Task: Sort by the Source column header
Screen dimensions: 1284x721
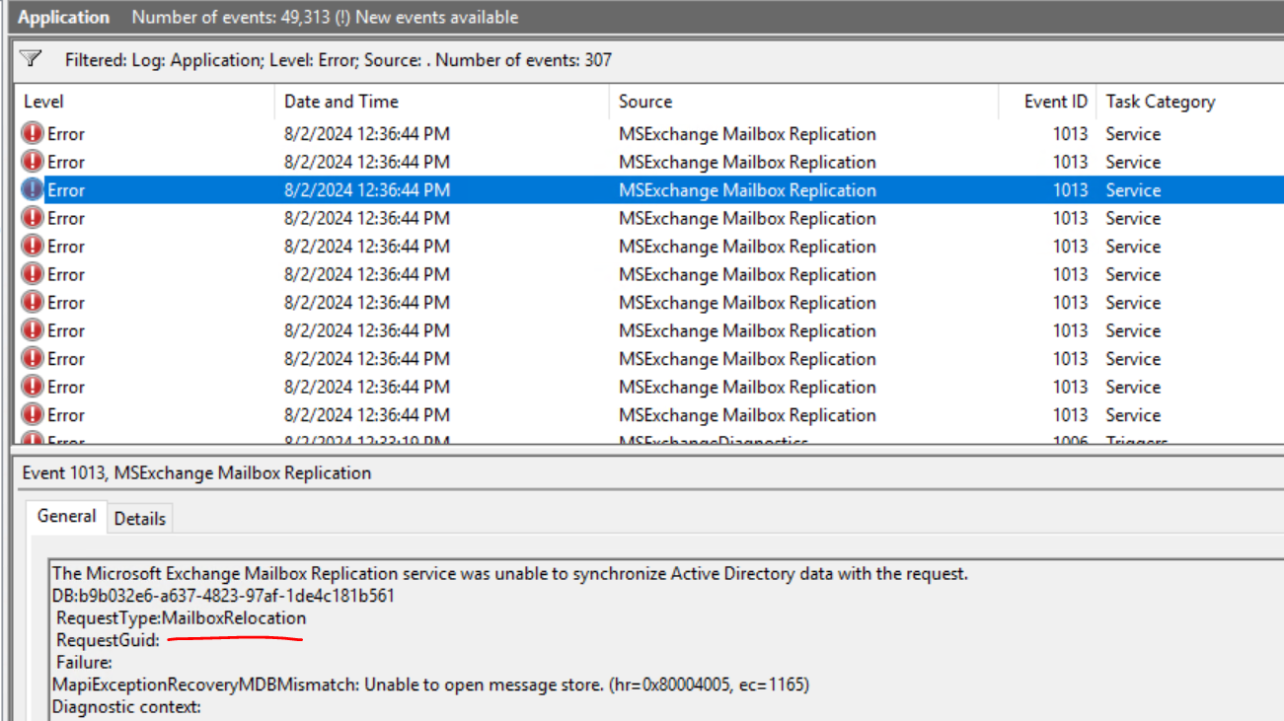Action: [645, 102]
